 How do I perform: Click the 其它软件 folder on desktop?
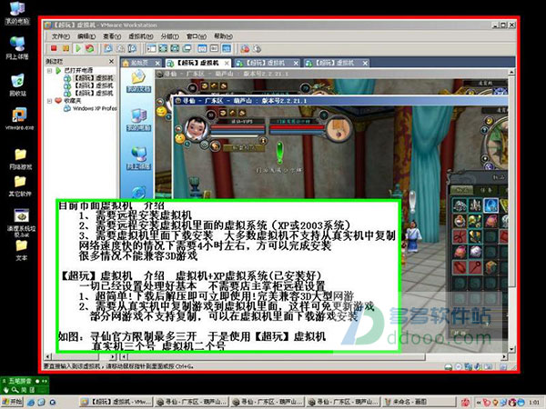coord(20,186)
